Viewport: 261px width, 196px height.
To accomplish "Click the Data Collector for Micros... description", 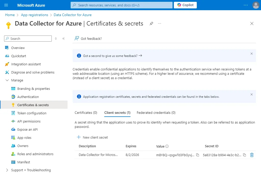I will 98,155.
